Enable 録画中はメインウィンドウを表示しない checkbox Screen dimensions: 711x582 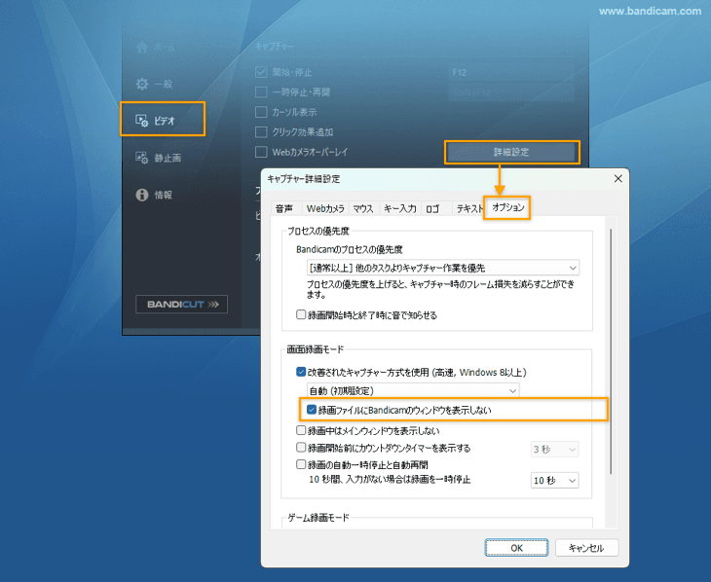tap(301, 430)
